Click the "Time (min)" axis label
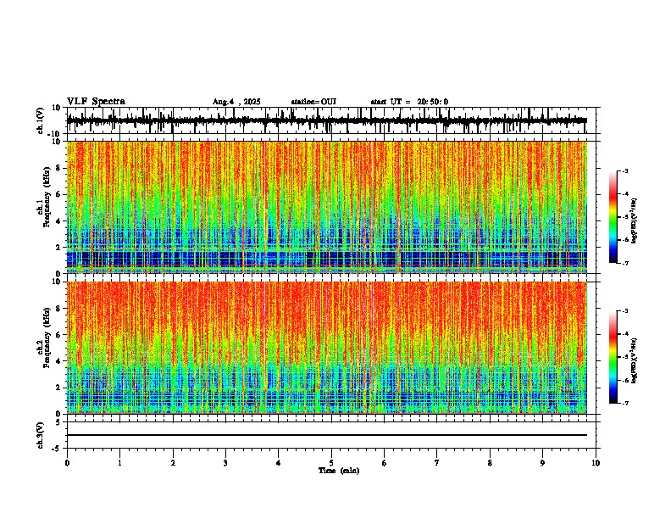This screenshot has height=519, width=671. click(x=339, y=471)
